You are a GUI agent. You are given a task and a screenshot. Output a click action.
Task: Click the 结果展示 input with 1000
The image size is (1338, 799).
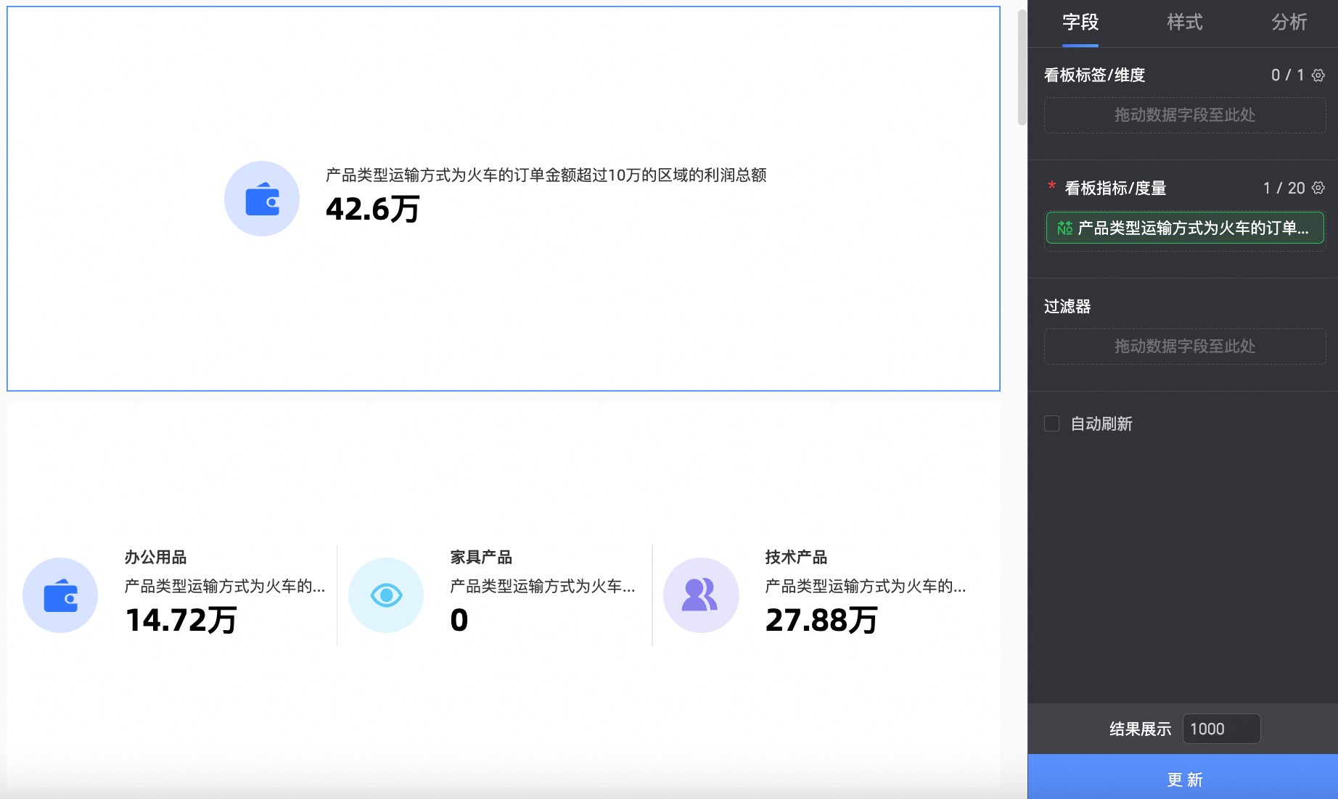point(1221,729)
